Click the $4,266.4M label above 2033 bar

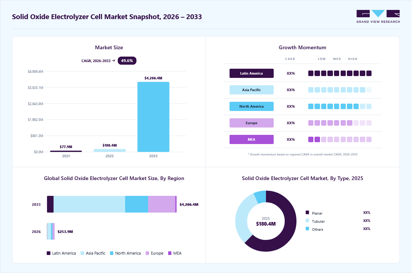153,78
